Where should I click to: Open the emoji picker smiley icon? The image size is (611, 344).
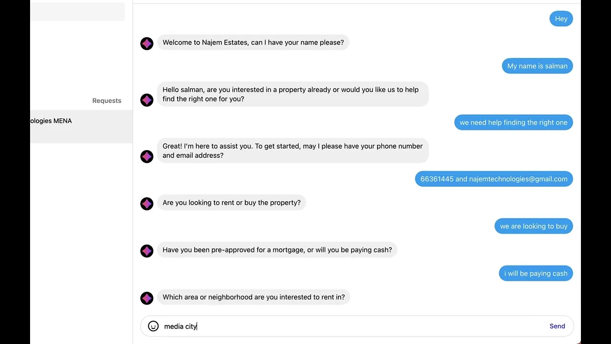[153, 326]
